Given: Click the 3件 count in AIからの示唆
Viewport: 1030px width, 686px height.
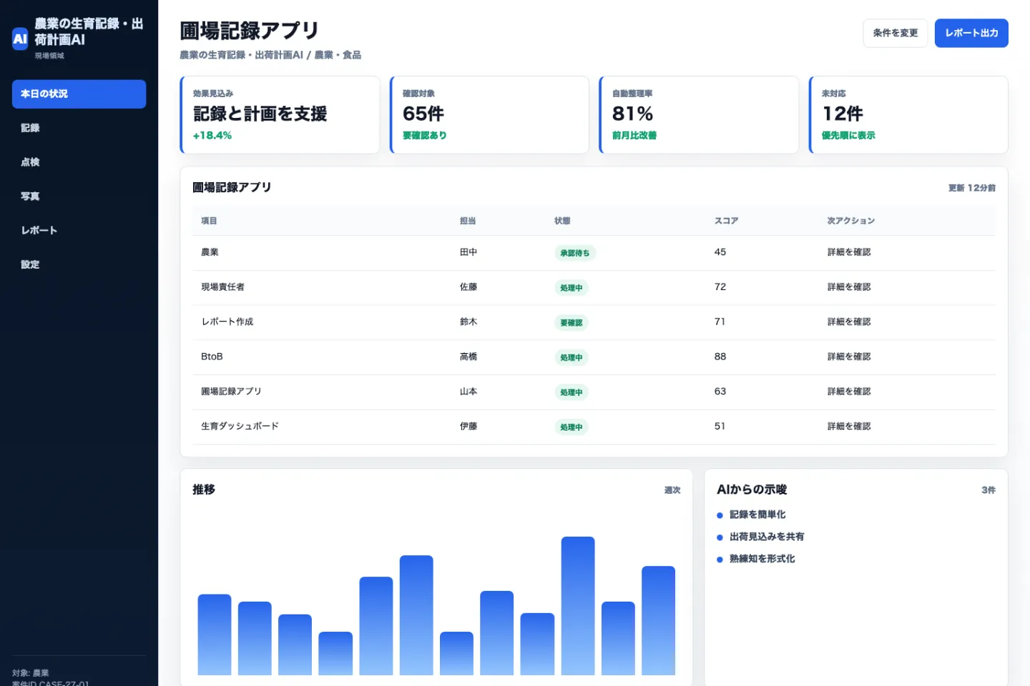Looking at the screenshot, I should [x=989, y=490].
